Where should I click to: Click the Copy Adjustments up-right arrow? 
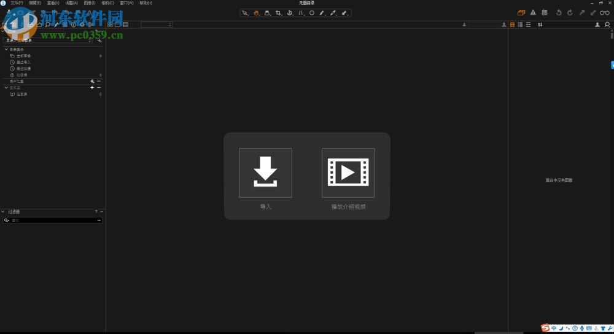click(582, 12)
